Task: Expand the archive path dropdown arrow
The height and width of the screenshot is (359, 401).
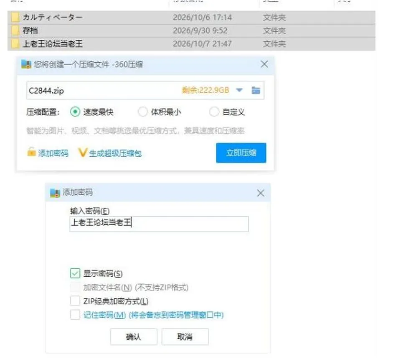Action: point(239,90)
